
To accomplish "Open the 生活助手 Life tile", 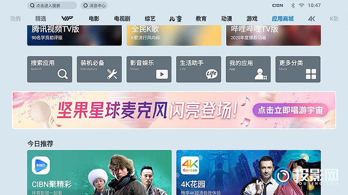I will pos(199,69).
